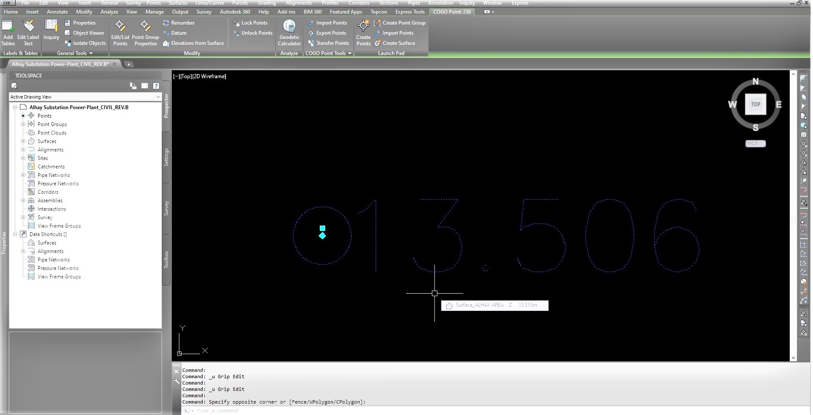
Task: Click the Export Points tool
Action: (328, 33)
